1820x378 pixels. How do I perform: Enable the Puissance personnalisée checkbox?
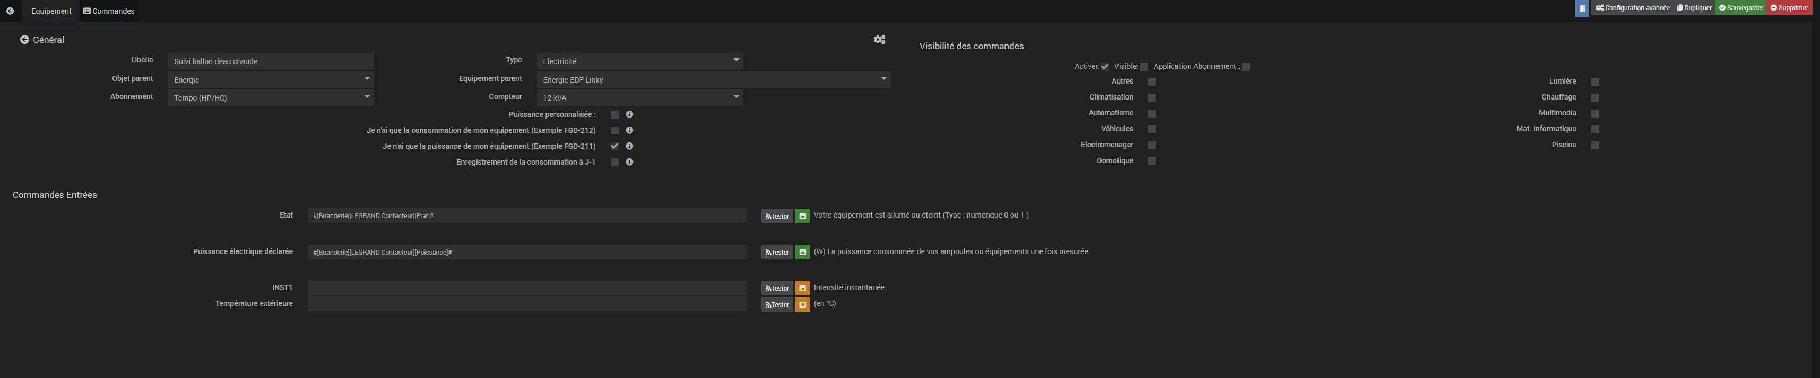click(x=614, y=114)
